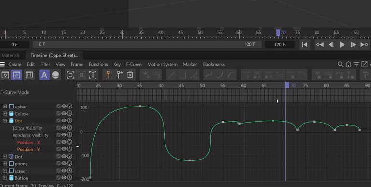
Task: Click the sphere link-view icon
Action: pyautogui.click(x=55, y=75)
